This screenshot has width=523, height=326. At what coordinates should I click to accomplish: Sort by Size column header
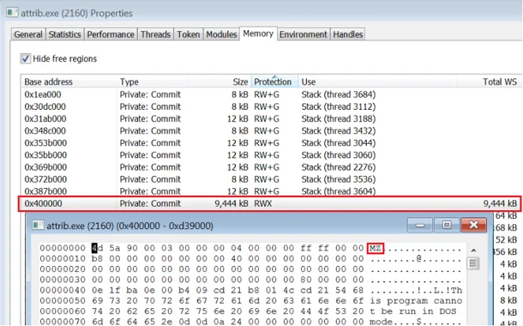(219, 81)
